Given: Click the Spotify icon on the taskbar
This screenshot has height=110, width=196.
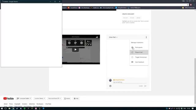Looking at the screenshot, I should 24,108.
